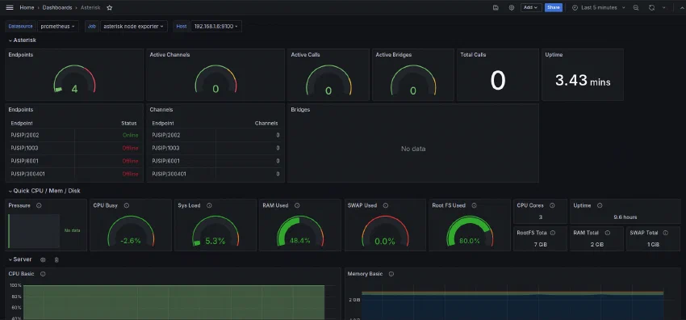The image size is (686, 320).
Task: Open the prometheus datasource dropdown
Action: point(58,27)
